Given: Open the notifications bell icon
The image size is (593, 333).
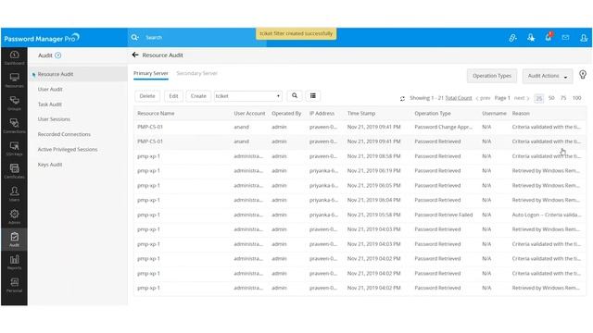Looking at the screenshot, I should pos(548,37).
